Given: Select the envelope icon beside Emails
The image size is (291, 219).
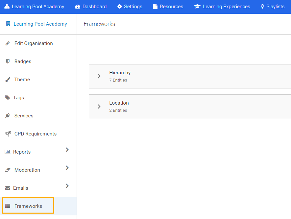Looking at the screenshot, I should coord(7,188).
